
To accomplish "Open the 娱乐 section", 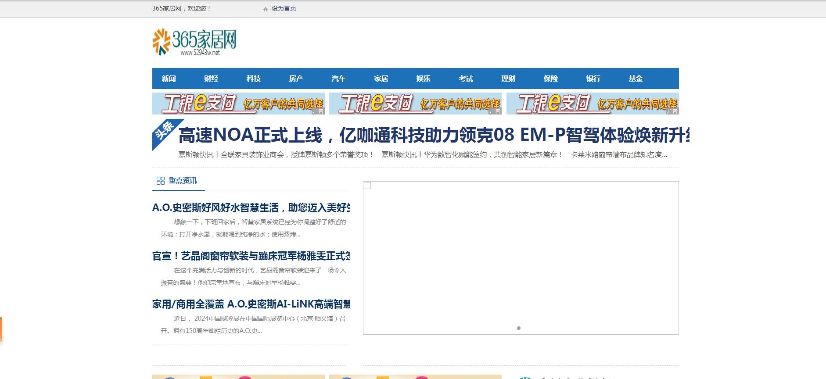I will pos(423,79).
